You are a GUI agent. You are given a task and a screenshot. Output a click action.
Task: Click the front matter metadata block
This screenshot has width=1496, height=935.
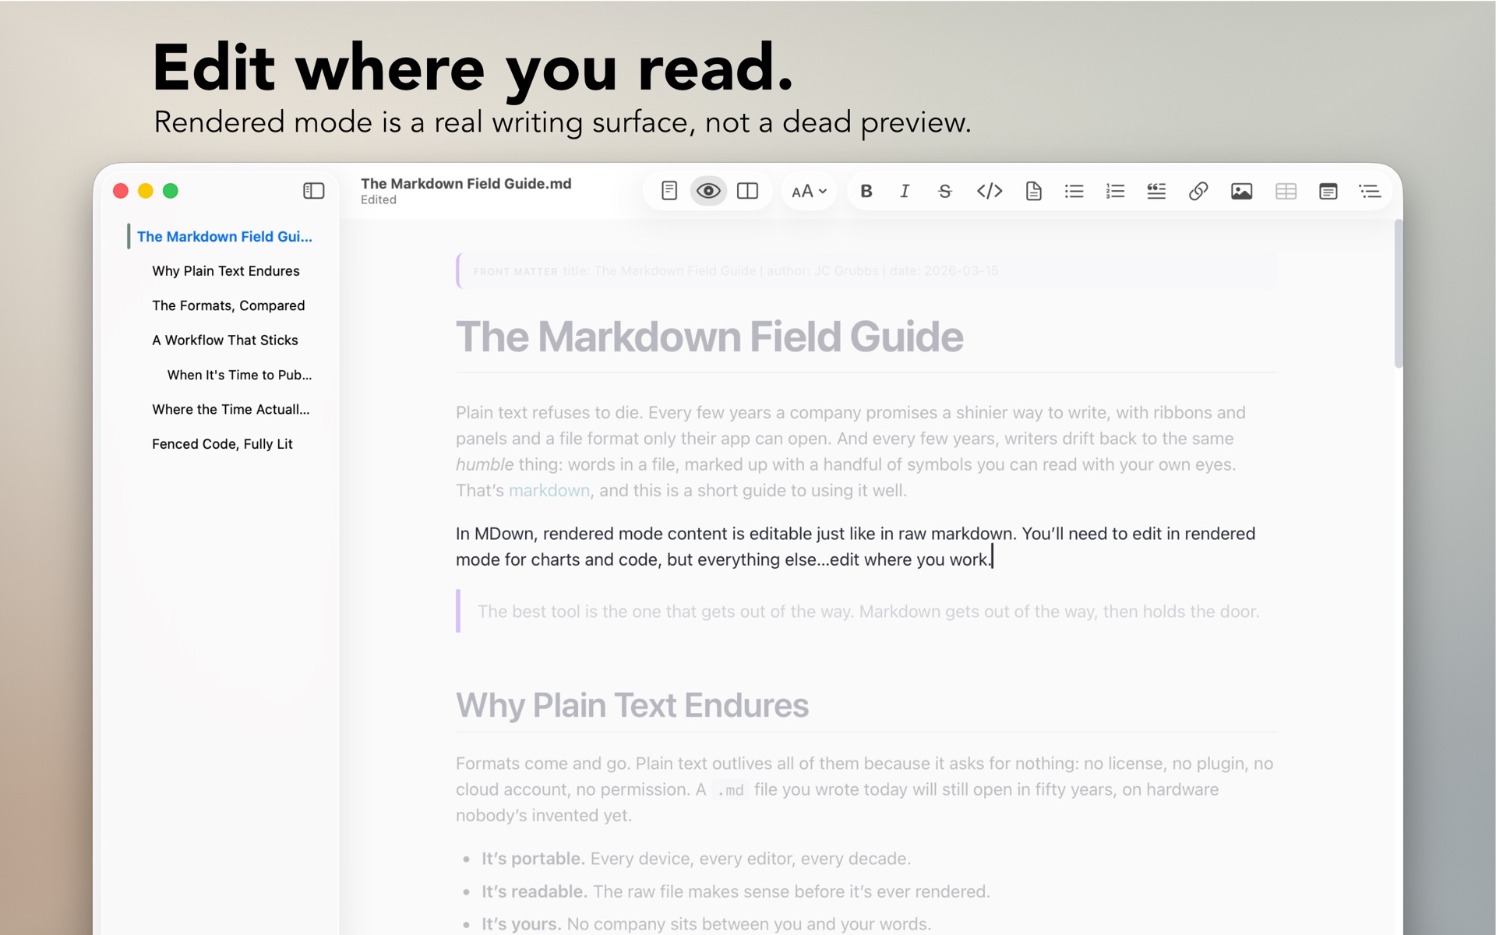pyautogui.click(x=866, y=271)
